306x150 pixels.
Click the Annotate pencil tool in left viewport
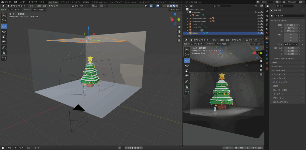(x=4, y=47)
